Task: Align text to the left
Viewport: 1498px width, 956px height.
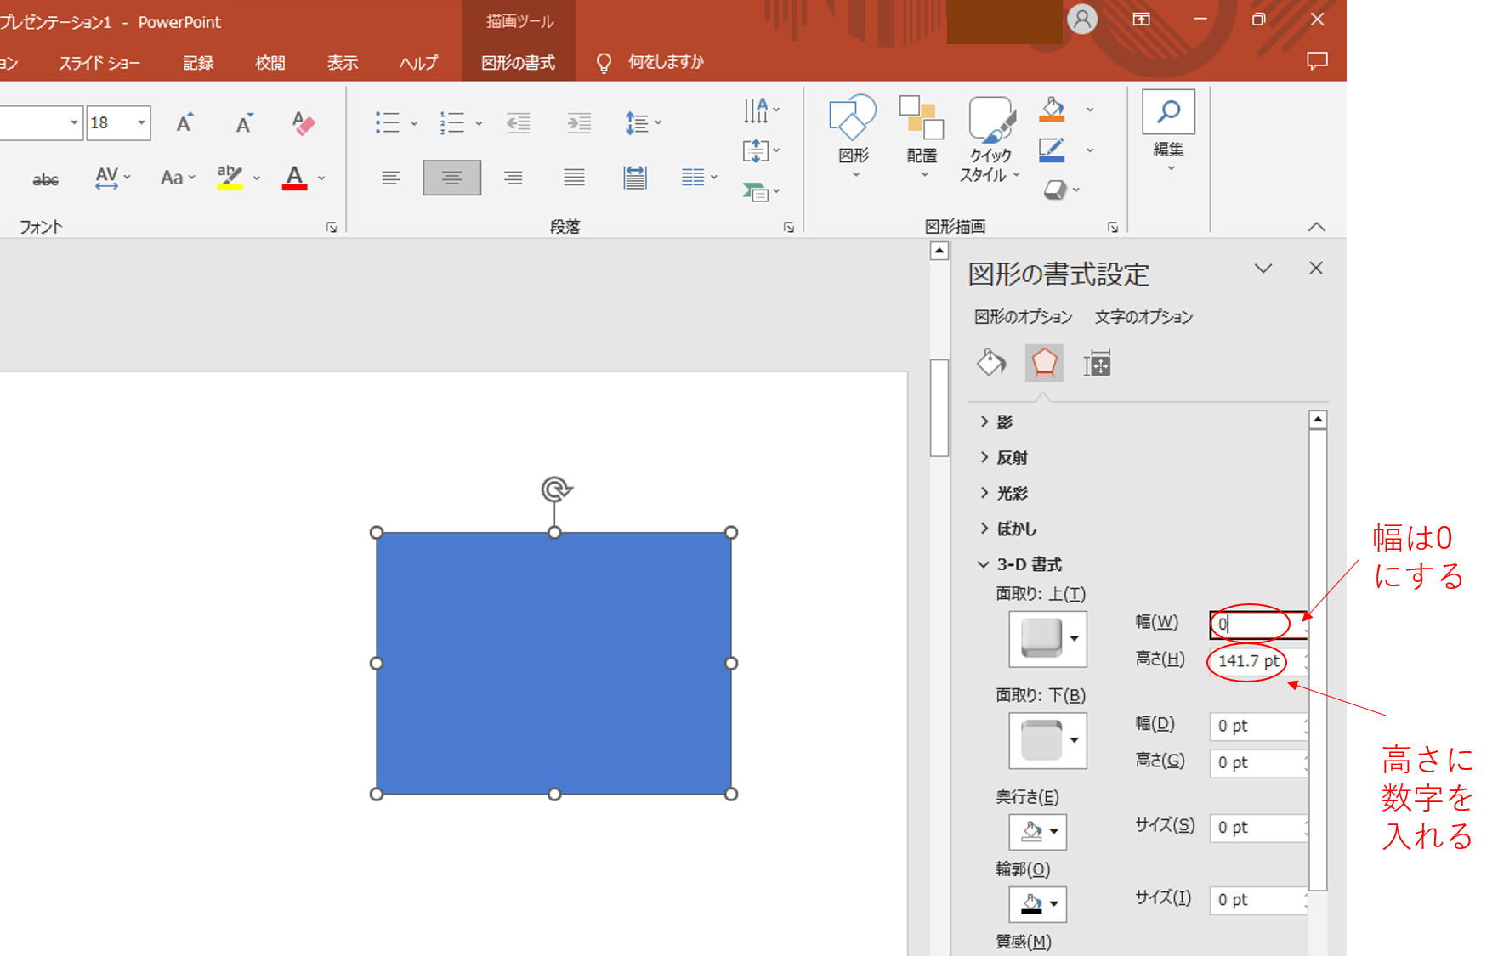Action: tap(391, 178)
